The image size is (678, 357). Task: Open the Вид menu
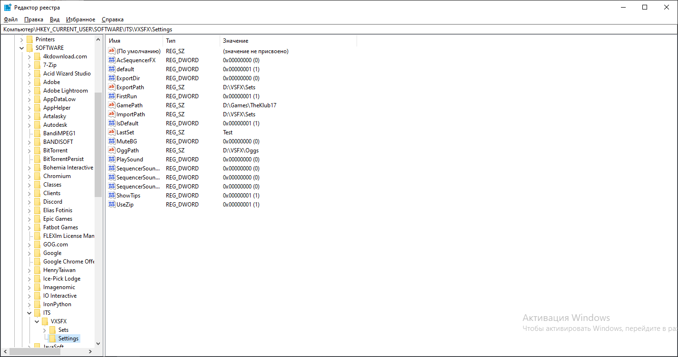[x=55, y=19]
